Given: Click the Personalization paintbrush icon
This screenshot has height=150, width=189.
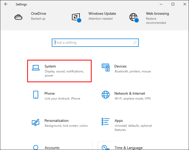Looking at the screenshot, I should coord(36,122).
